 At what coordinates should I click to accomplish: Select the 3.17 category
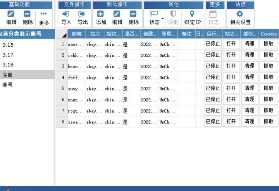coord(8,55)
